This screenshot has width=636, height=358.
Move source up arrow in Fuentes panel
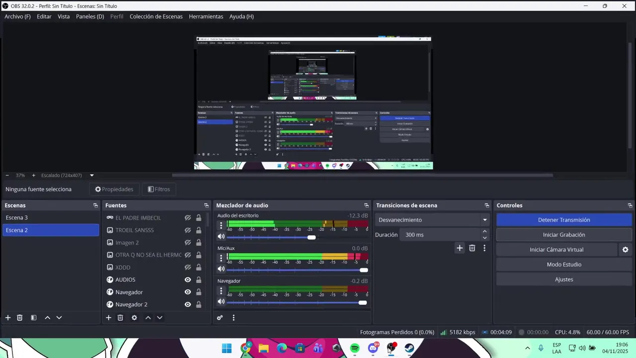148,318
